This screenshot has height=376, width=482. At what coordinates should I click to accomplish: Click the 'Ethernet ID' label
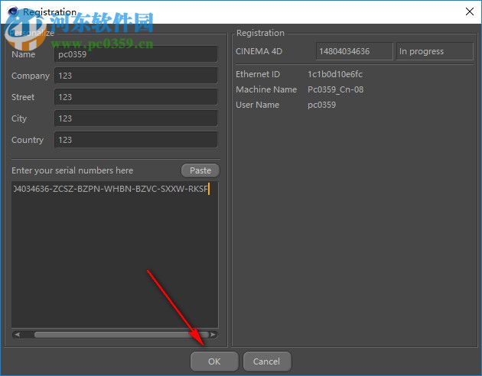tap(258, 74)
